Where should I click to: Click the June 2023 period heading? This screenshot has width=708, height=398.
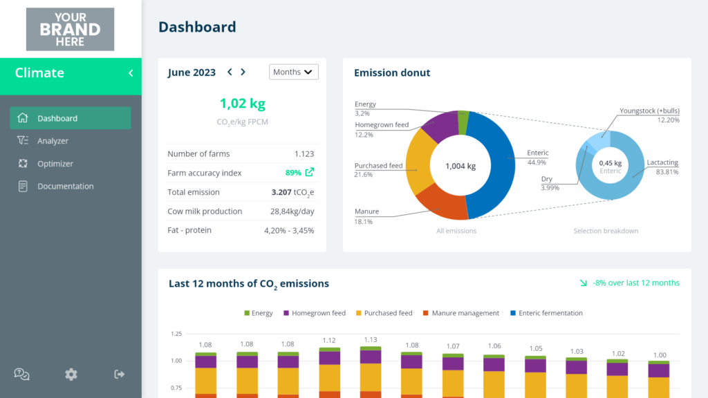coord(192,72)
